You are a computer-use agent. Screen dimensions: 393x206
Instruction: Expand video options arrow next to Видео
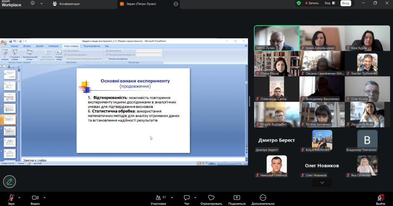[43, 197]
